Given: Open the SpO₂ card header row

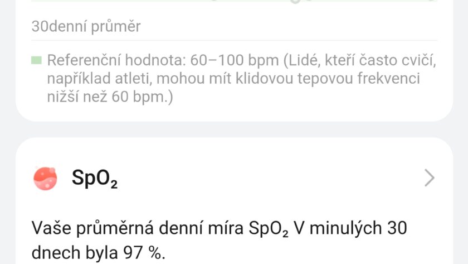Looking at the screenshot, I should tap(234, 178).
